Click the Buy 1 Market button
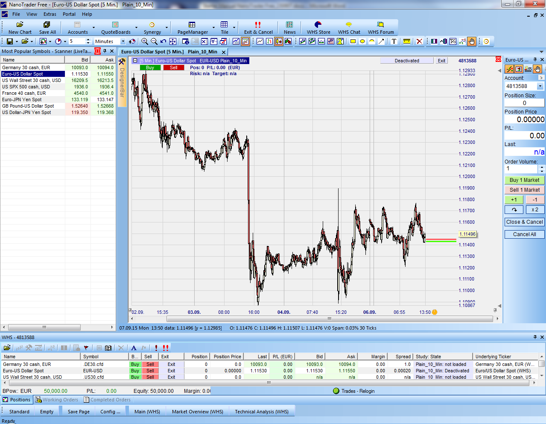Viewport: 546px width, 424px height. 524,180
